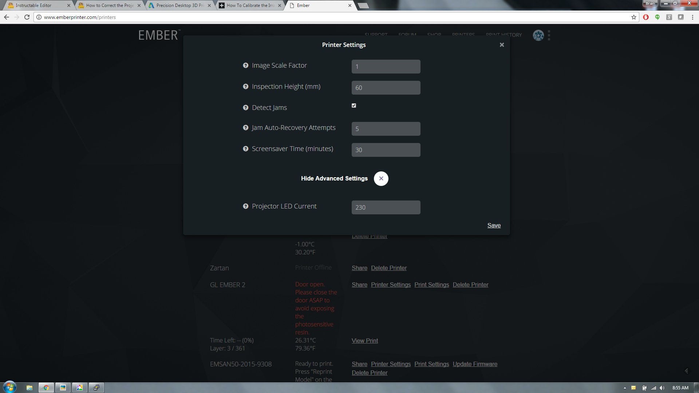Open Printer Settings for GL EMBER 2
The image size is (699, 393).
coord(391,285)
